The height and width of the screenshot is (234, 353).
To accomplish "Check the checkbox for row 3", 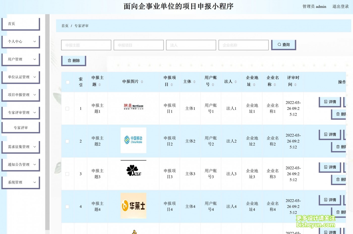I will [x=67, y=174].
